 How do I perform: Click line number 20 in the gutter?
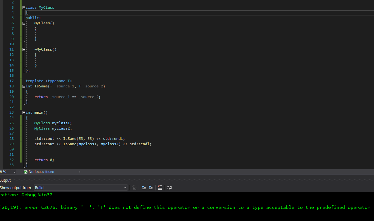tap(12, 97)
